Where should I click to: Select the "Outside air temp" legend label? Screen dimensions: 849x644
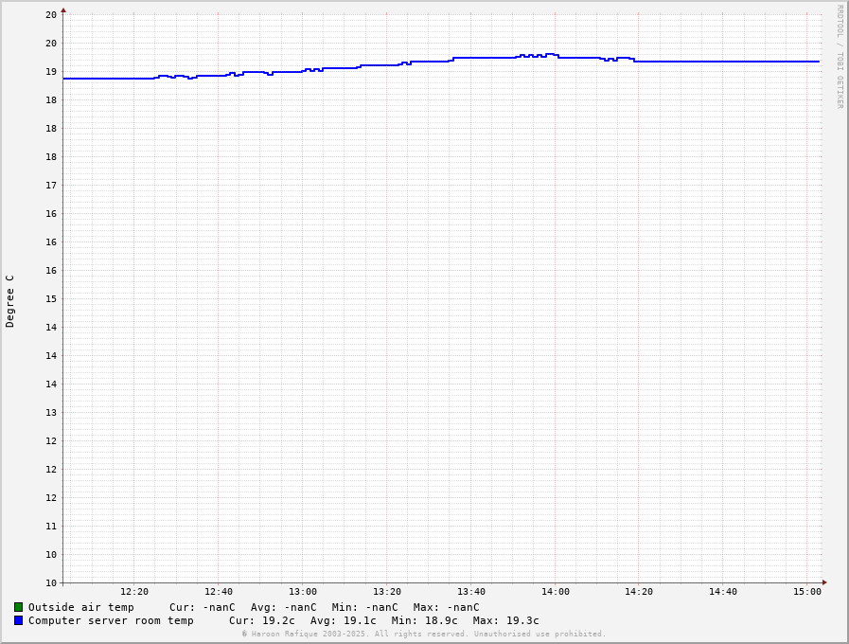[80, 607]
